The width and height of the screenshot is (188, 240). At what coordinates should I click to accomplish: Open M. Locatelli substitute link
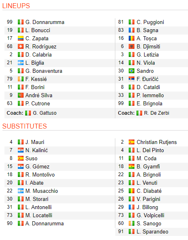coord(39,215)
